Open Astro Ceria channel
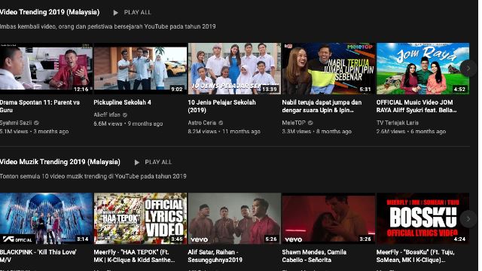The height and width of the screenshot is (271, 482). [202, 123]
